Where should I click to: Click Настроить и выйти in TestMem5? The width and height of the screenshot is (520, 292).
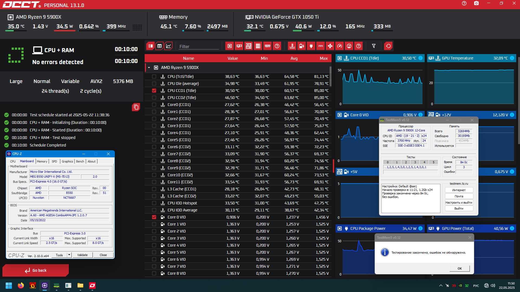(x=459, y=203)
